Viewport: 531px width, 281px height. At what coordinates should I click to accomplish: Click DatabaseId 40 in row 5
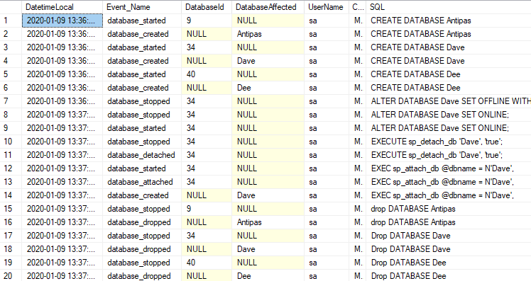tap(207, 74)
